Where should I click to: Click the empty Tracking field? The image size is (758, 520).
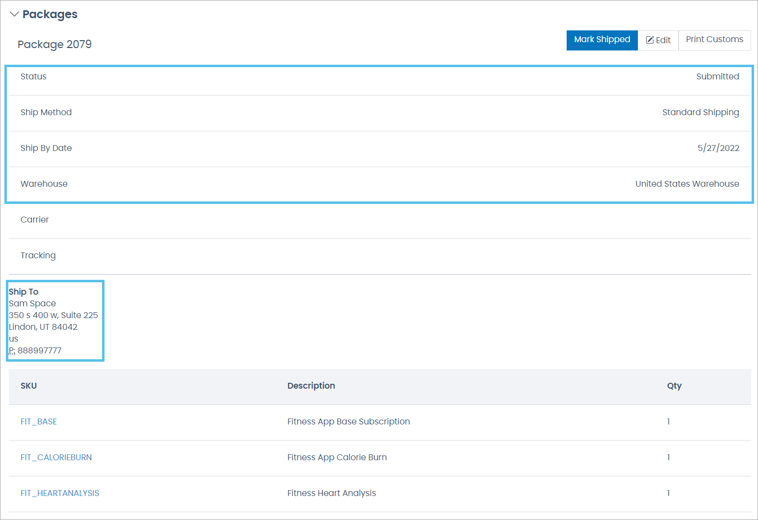(378, 255)
